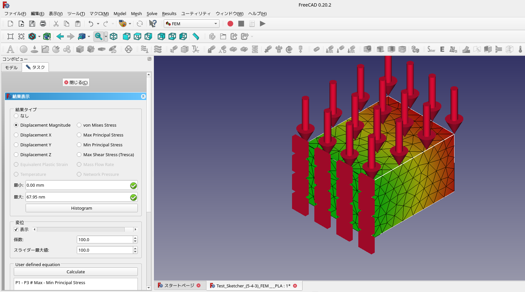525x292 pixels.
Task: Open the macro palette dropdown arrow
Action: pos(130,24)
